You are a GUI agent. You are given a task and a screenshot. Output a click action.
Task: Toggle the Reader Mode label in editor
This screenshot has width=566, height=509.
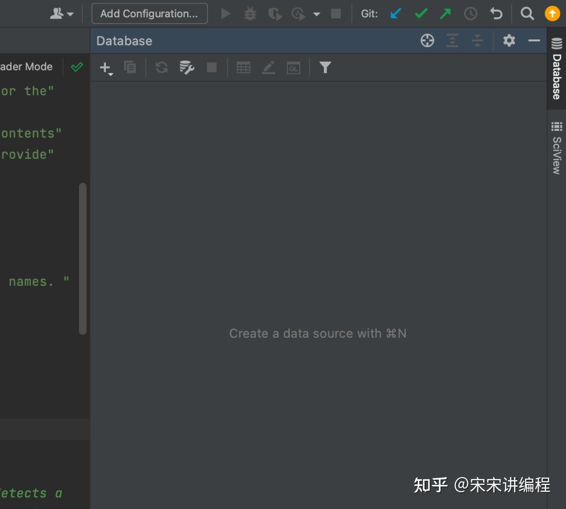coord(26,67)
